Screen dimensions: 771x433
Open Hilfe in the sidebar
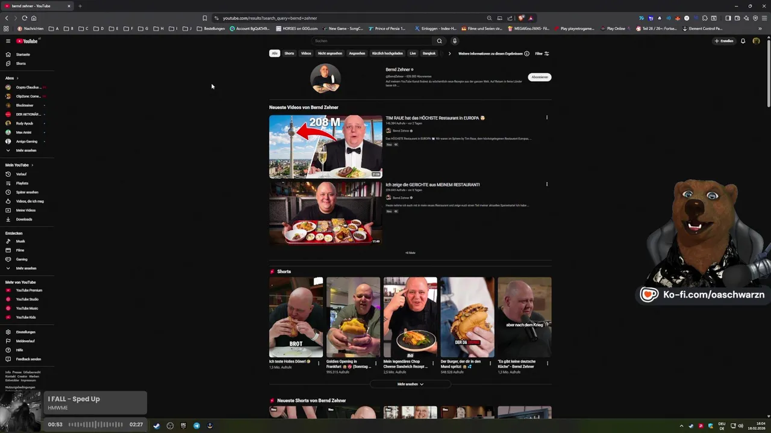(19, 350)
